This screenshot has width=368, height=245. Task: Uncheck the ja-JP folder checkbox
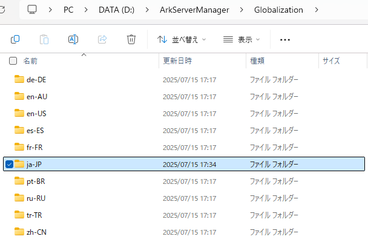click(x=9, y=165)
